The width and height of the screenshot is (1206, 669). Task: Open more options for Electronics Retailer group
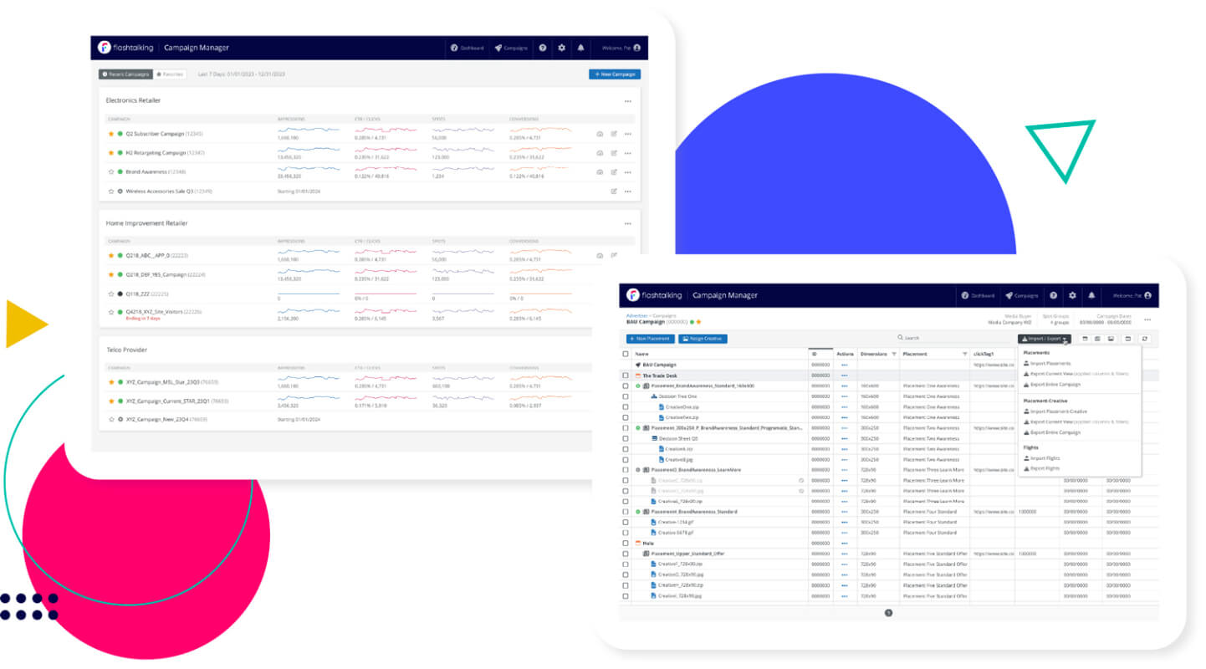(627, 100)
